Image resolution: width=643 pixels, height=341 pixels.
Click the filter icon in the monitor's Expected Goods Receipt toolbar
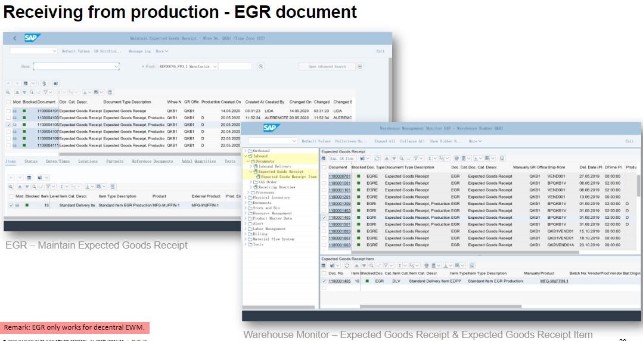point(416,159)
